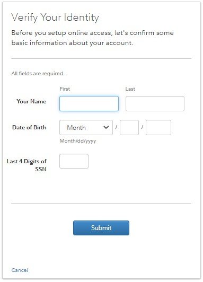Click the All fields are required note

[x=38, y=74]
